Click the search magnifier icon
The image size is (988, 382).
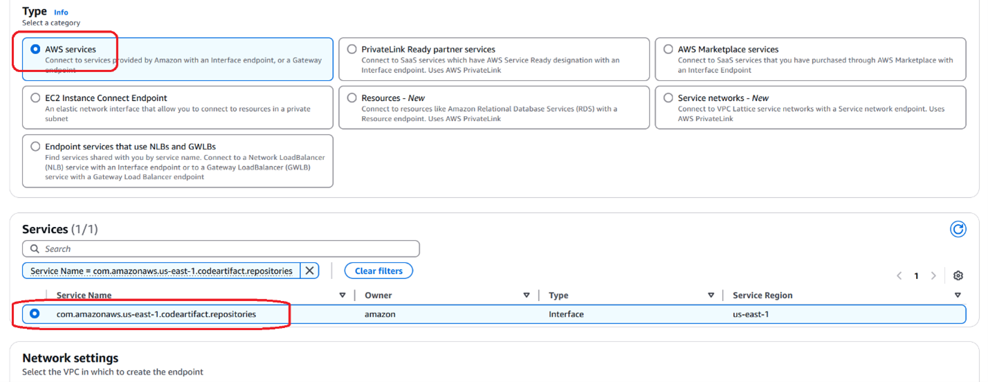(35, 248)
